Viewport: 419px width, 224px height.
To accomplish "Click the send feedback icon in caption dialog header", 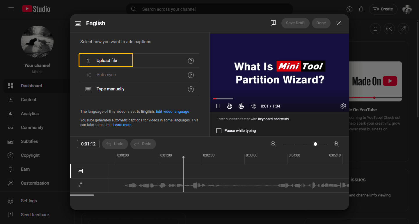I will 273,23.
